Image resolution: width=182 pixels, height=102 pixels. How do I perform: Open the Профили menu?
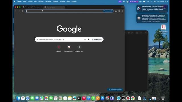[55, 1]
